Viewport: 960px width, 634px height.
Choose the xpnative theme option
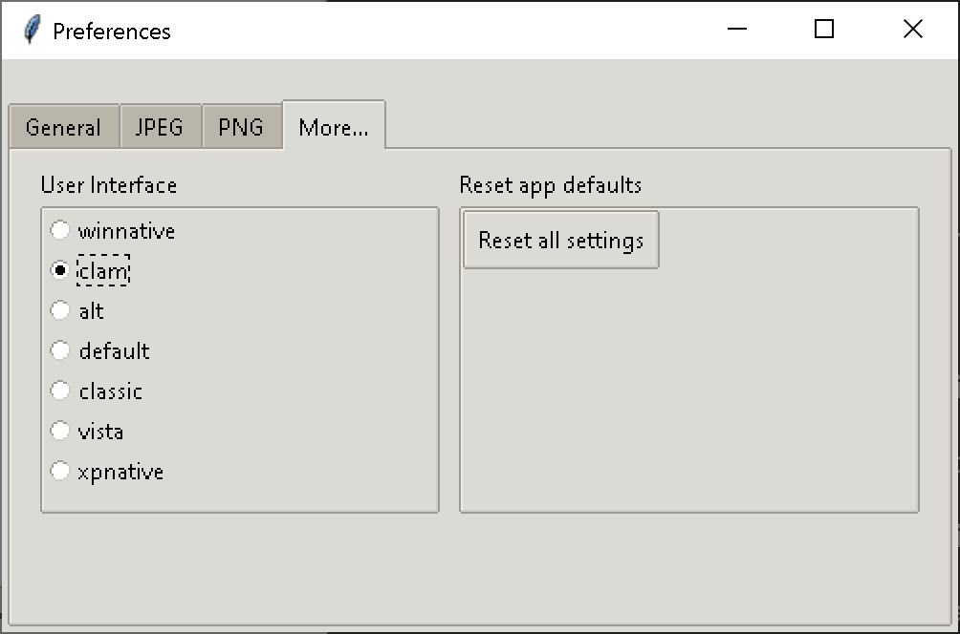(x=60, y=472)
